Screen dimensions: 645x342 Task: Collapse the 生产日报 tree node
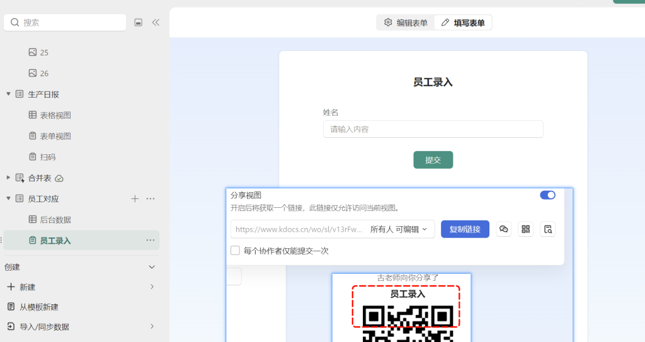click(x=8, y=94)
